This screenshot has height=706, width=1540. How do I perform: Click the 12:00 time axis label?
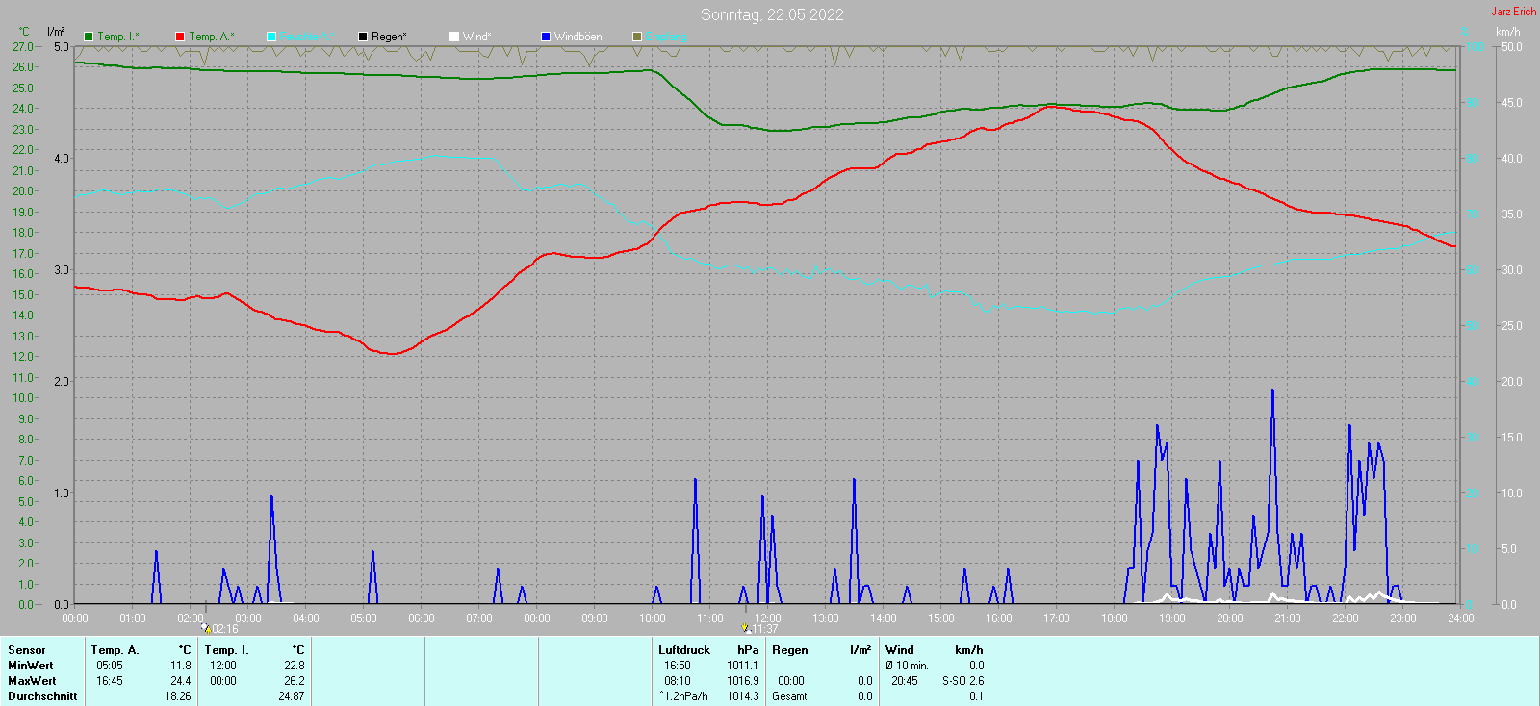click(768, 618)
